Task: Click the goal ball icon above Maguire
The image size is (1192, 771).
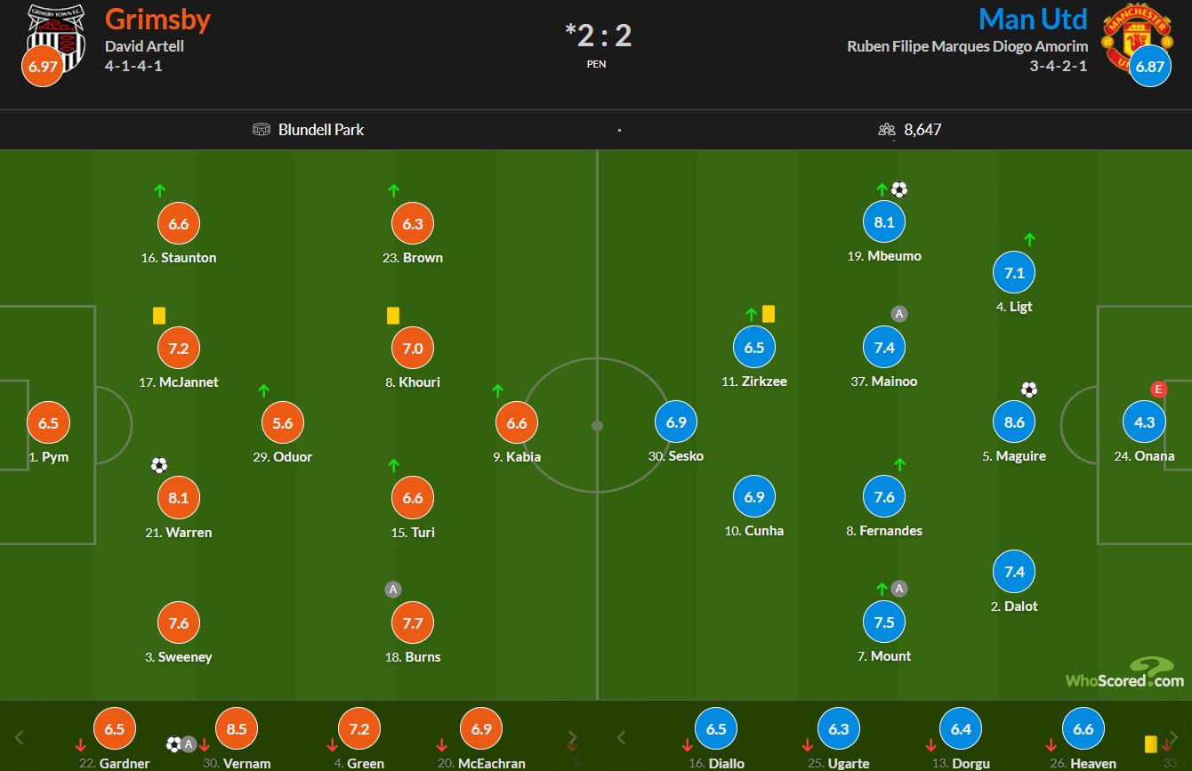Action: [1029, 390]
